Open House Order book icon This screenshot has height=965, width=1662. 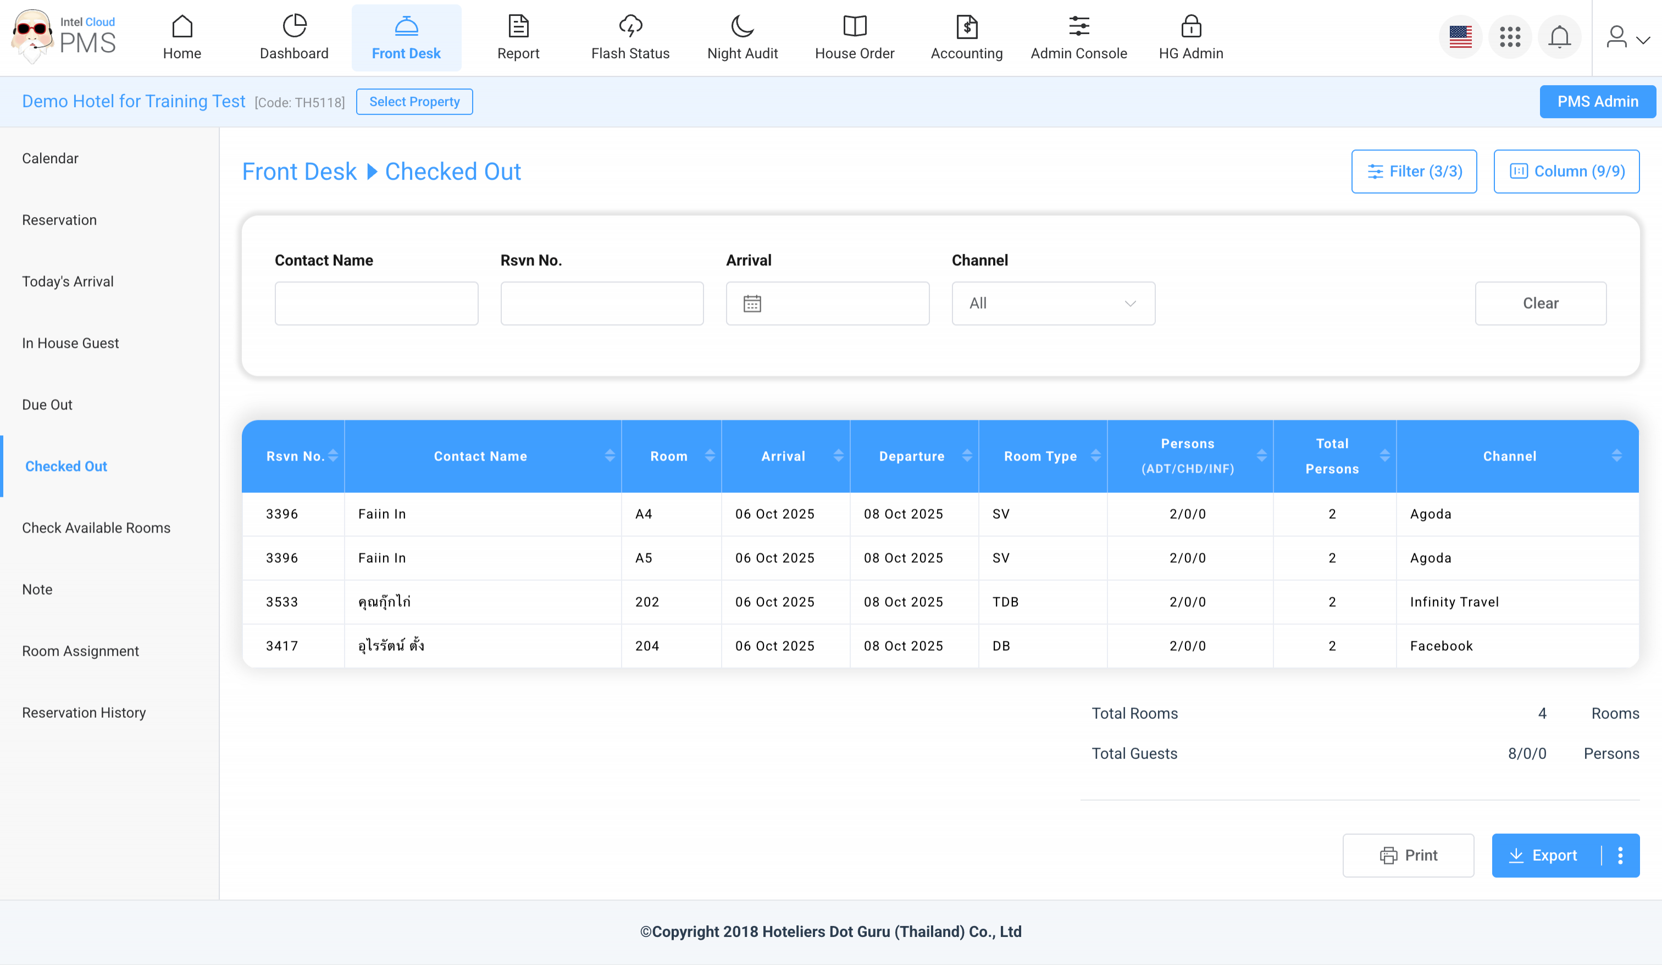click(854, 26)
